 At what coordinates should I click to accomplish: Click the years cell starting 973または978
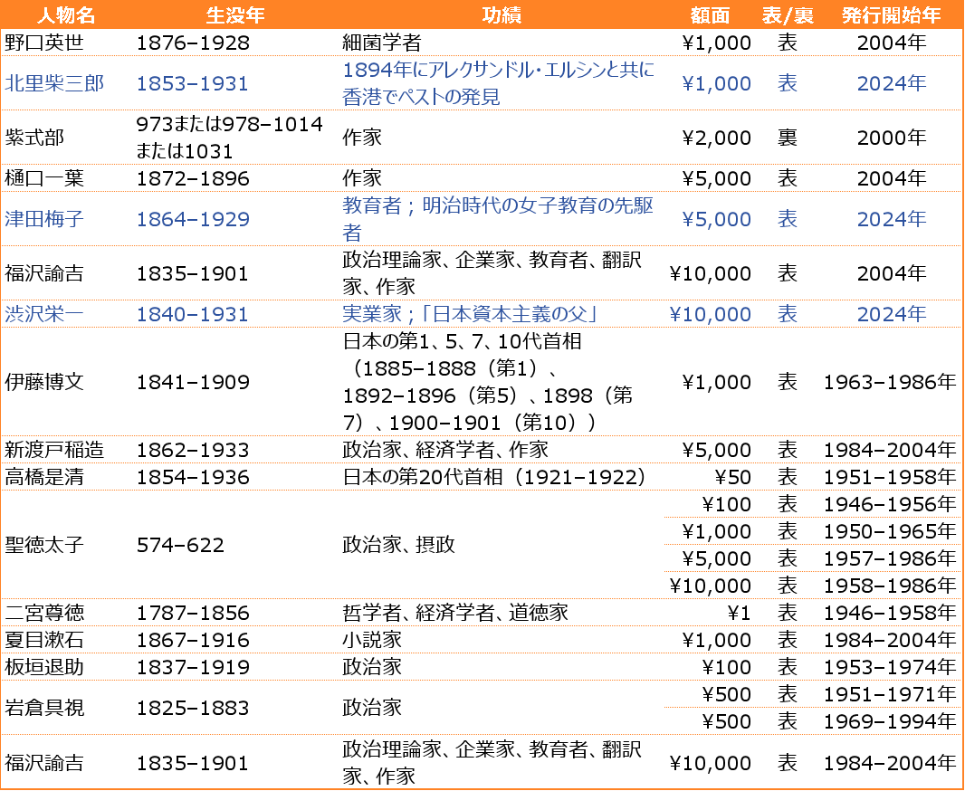229,138
